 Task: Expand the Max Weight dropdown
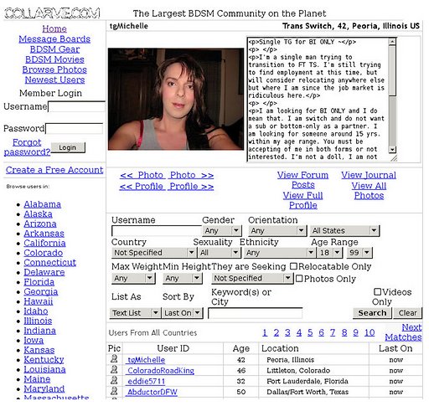pos(133,278)
